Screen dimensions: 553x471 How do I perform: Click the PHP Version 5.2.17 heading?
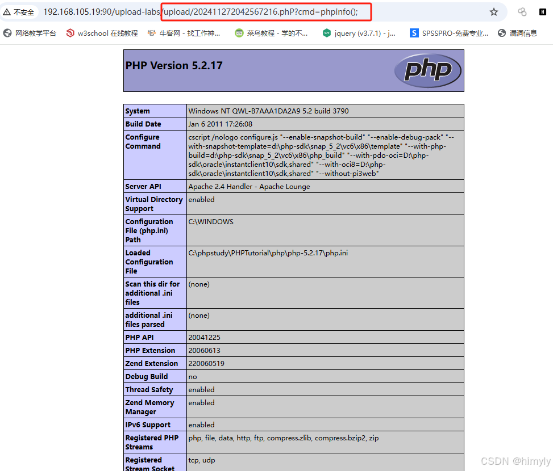(174, 65)
